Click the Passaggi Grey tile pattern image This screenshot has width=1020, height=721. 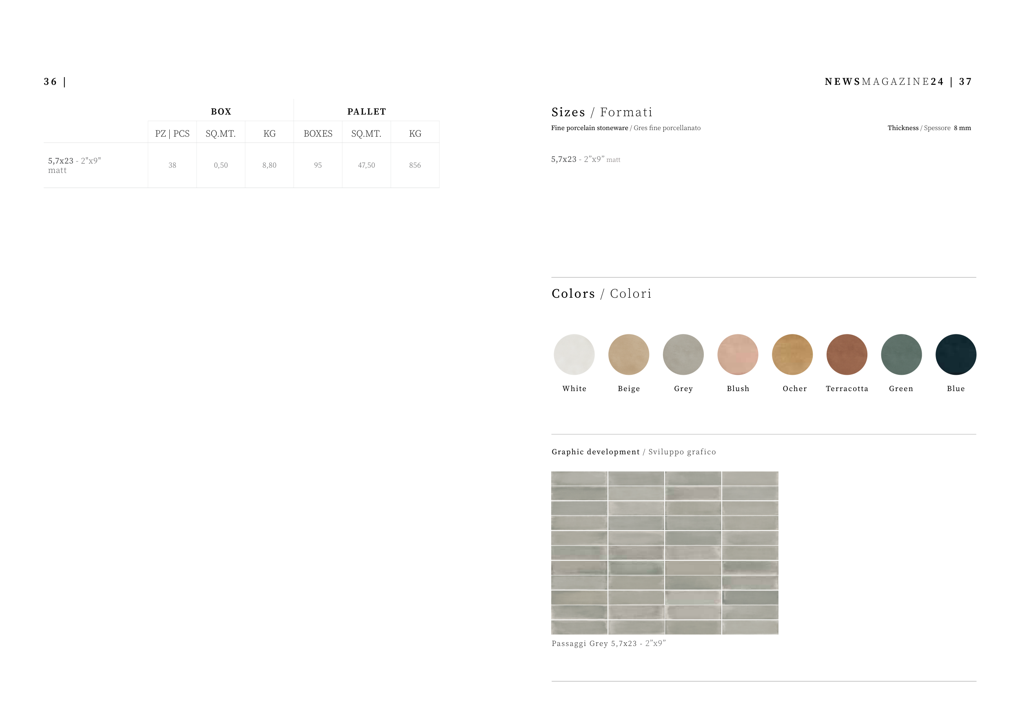tap(665, 553)
